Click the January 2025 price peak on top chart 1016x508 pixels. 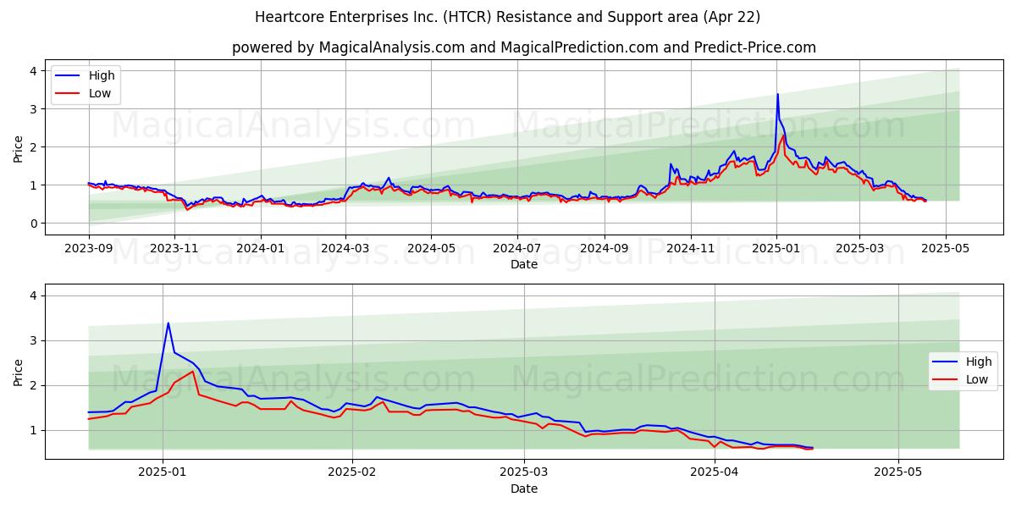click(x=777, y=94)
